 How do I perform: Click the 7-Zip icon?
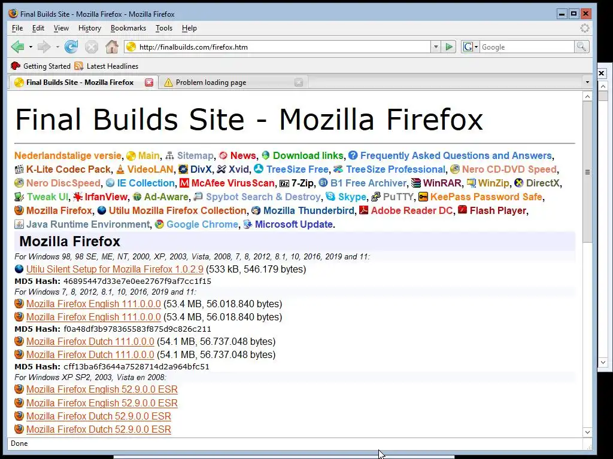click(x=284, y=183)
